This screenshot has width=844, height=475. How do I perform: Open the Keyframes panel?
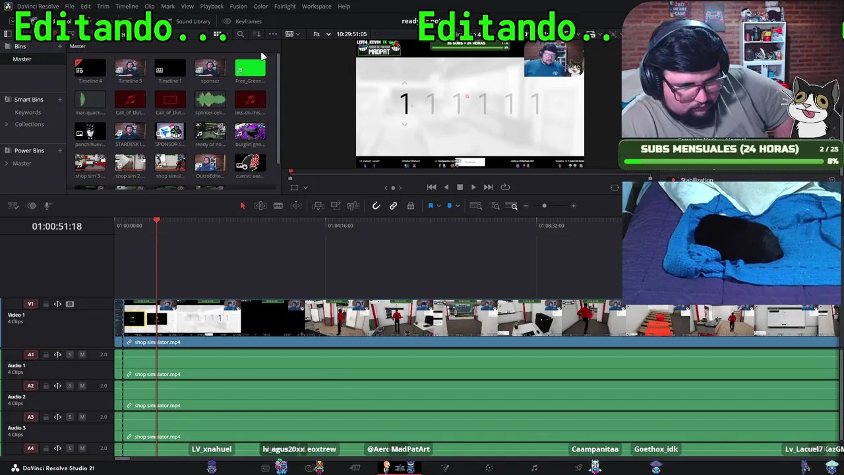(x=243, y=22)
